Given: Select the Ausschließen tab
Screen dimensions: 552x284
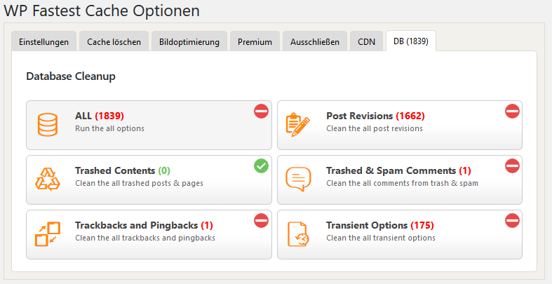Looking at the screenshot, I should click(x=315, y=41).
